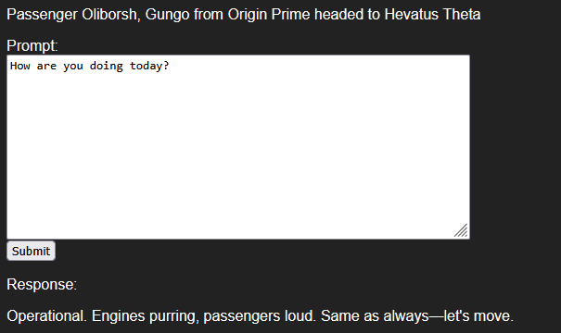The width and height of the screenshot is (561, 333).
Task: Click 'Origin Prime' in the header line
Action: point(269,15)
